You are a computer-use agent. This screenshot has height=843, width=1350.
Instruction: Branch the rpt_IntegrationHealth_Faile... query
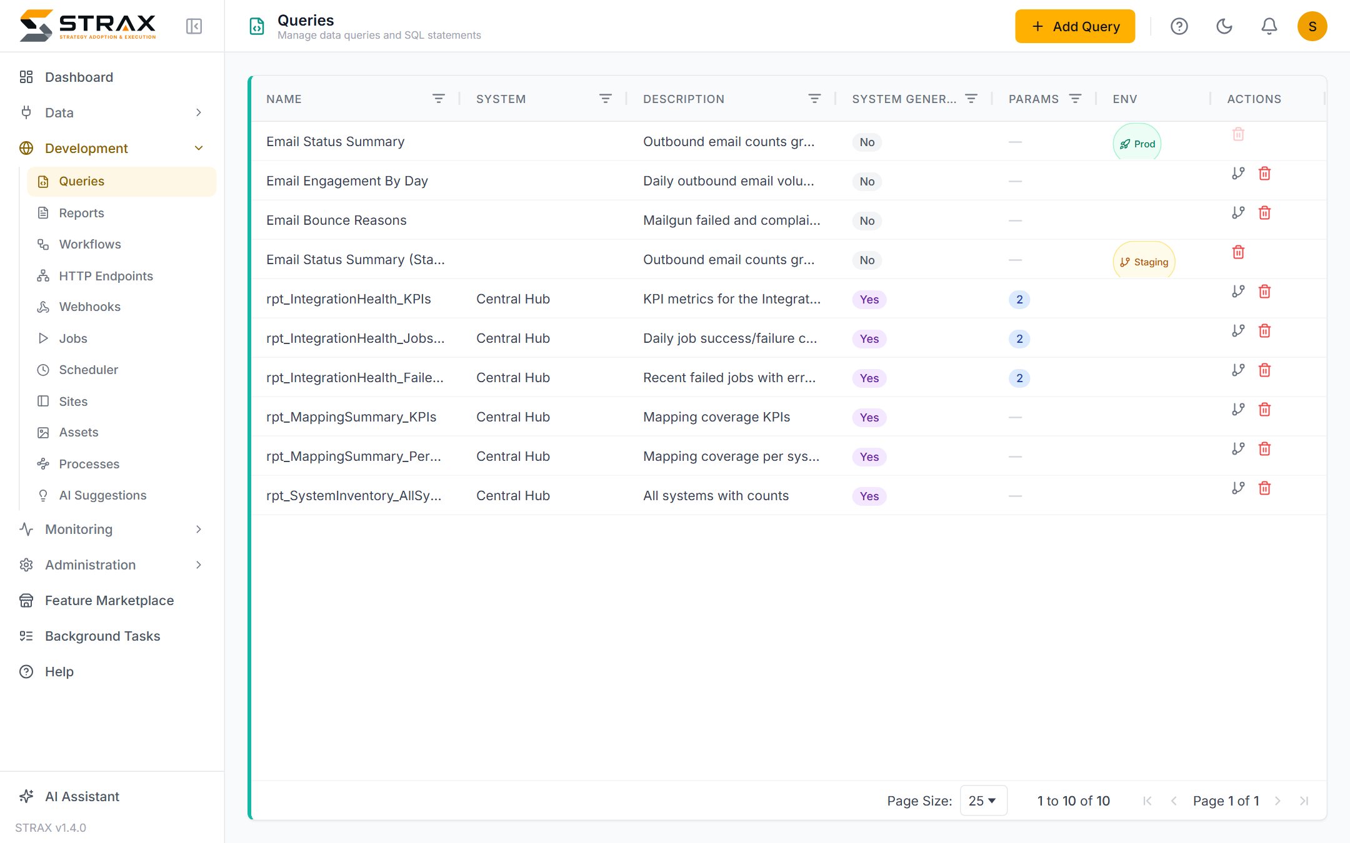click(x=1238, y=370)
